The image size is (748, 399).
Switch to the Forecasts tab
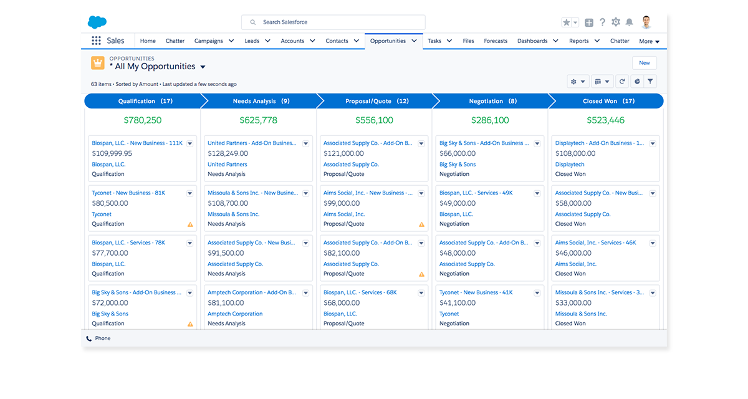(496, 41)
